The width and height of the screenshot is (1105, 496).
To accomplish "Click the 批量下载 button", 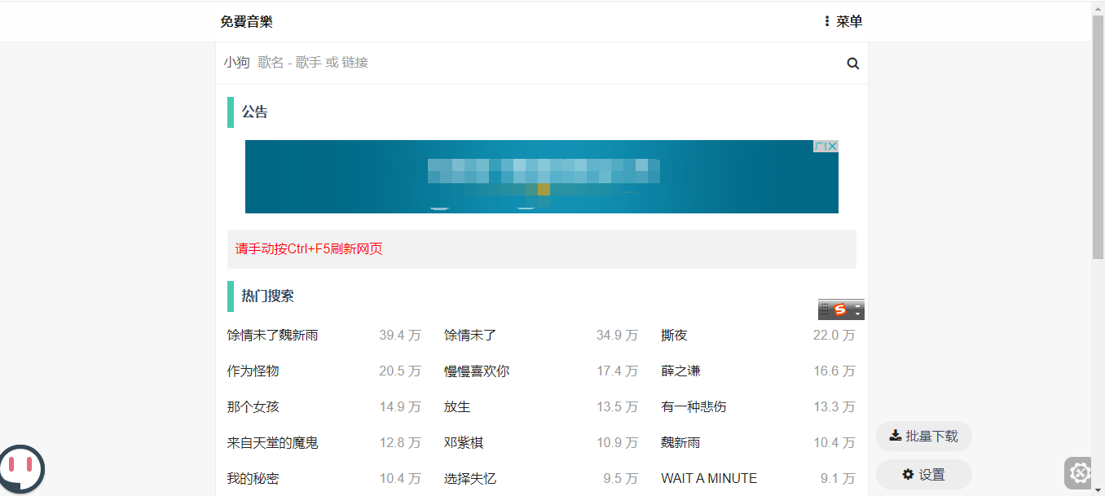I will (x=924, y=436).
